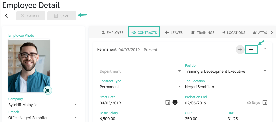Click the Basic Salary input field

(x=141, y=119)
